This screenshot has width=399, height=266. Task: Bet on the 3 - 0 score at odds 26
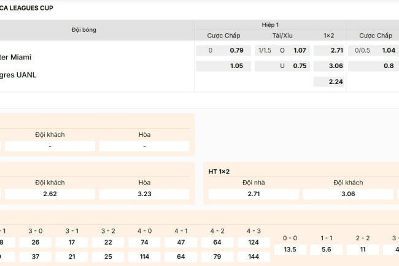(36, 243)
